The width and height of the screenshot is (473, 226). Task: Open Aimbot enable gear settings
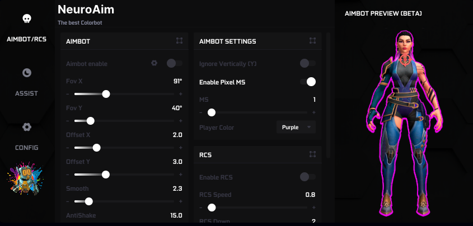[154, 63]
